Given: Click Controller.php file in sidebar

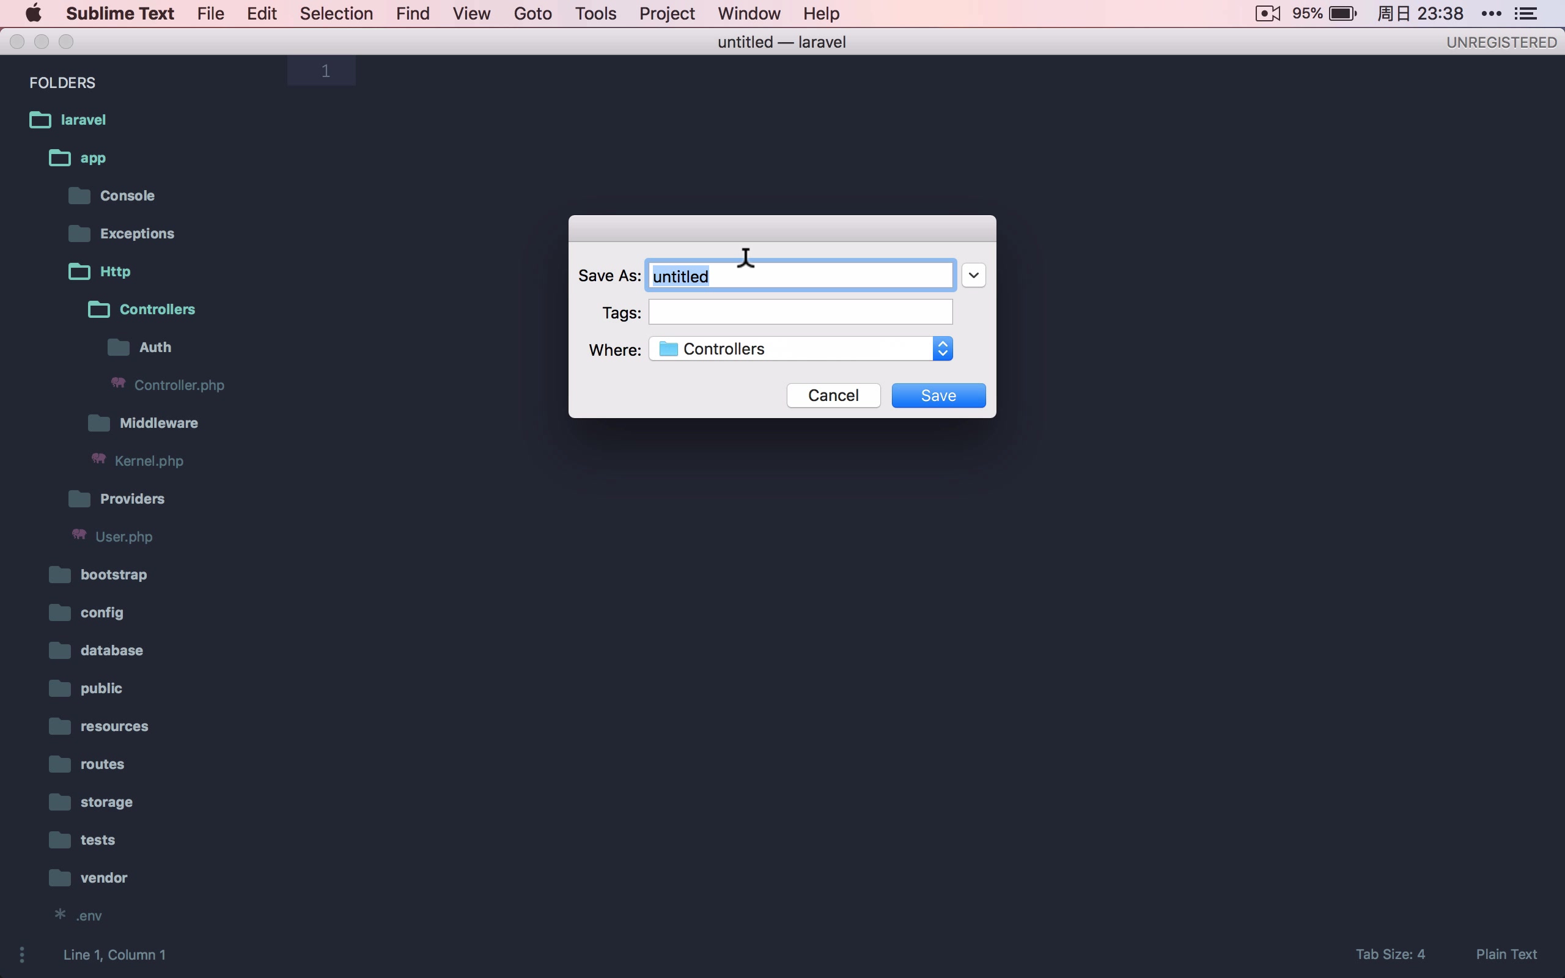Looking at the screenshot, I should coord(179,384).
